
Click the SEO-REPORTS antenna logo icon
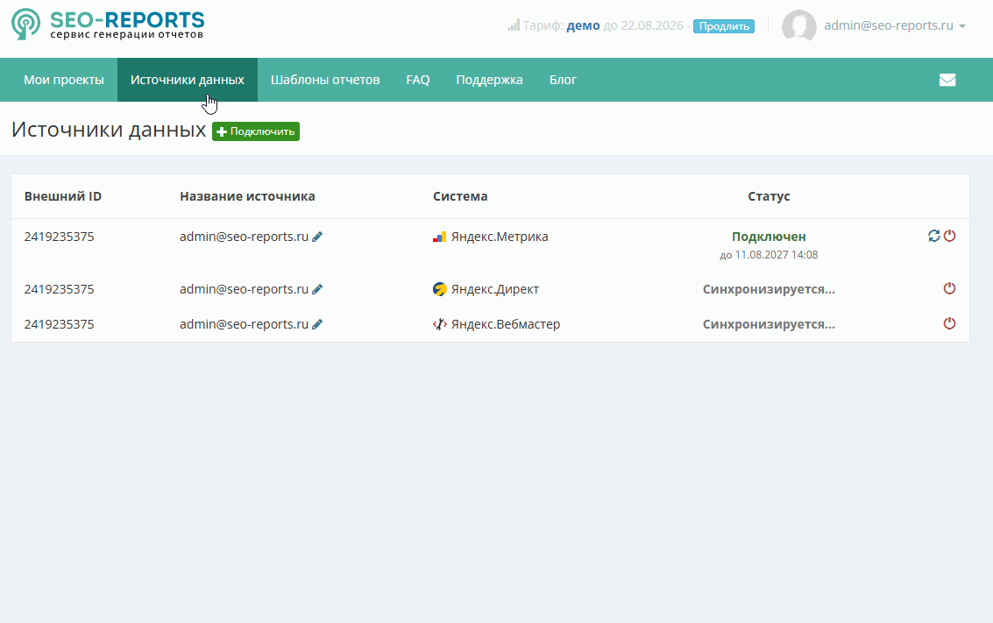[26, 25]
